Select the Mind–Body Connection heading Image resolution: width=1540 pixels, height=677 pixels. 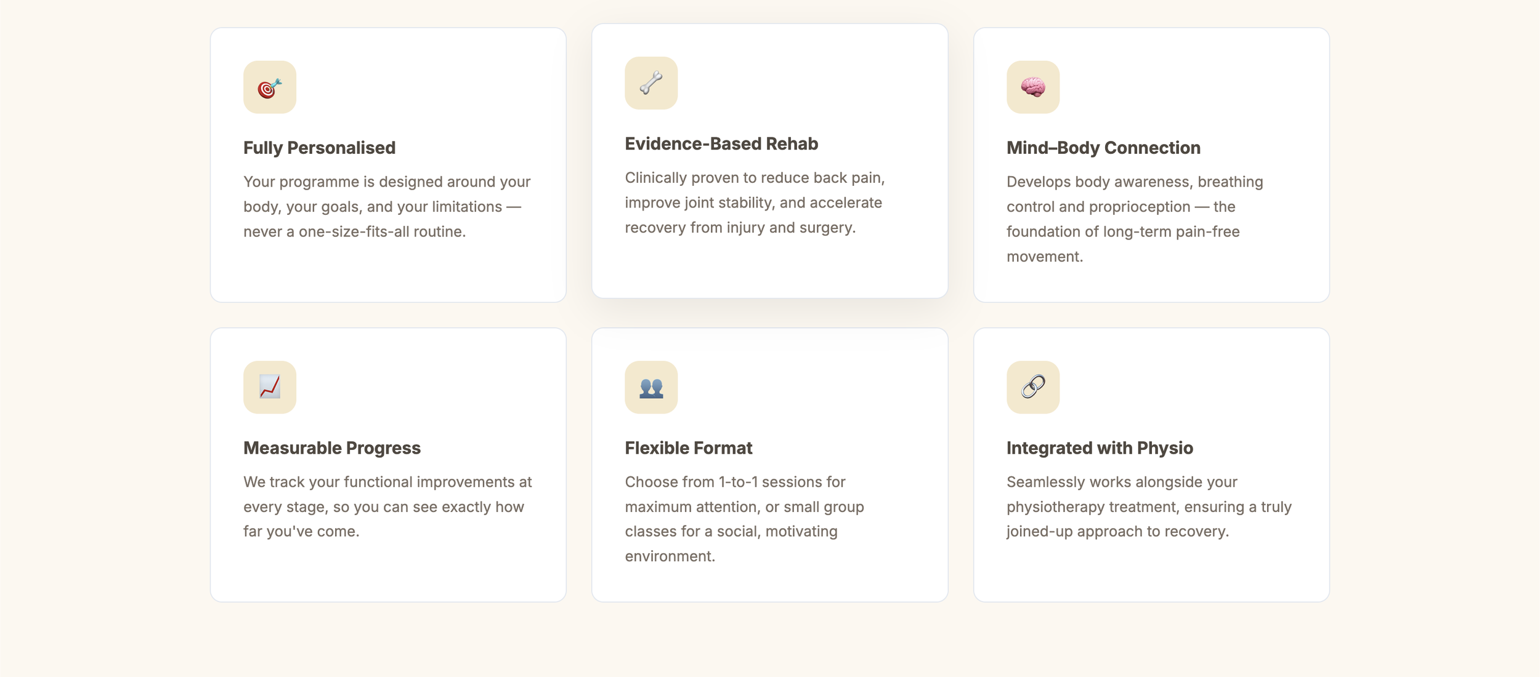pyautogui.click(x=1103, y=148)
